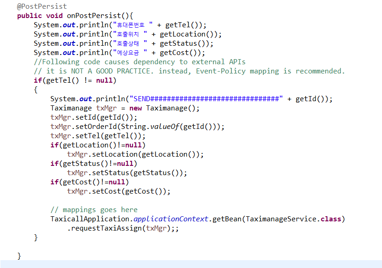Click the 'if(getLocation()!=null)' condition
The image size is (382, 268).
[x=98, y=145]
